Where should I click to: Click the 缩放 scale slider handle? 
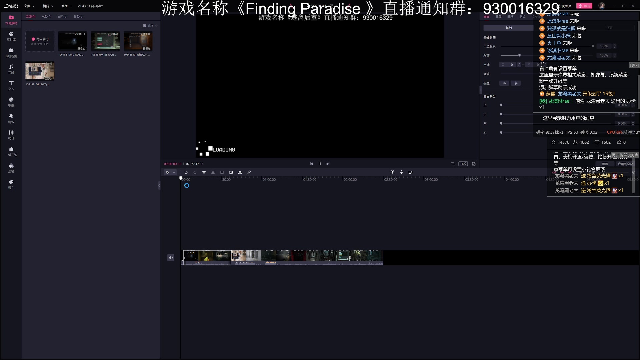pos(519,55)
